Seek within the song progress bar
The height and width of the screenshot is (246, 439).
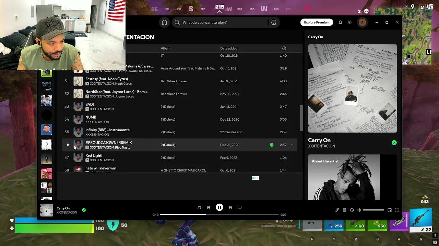tap(219, 215)
